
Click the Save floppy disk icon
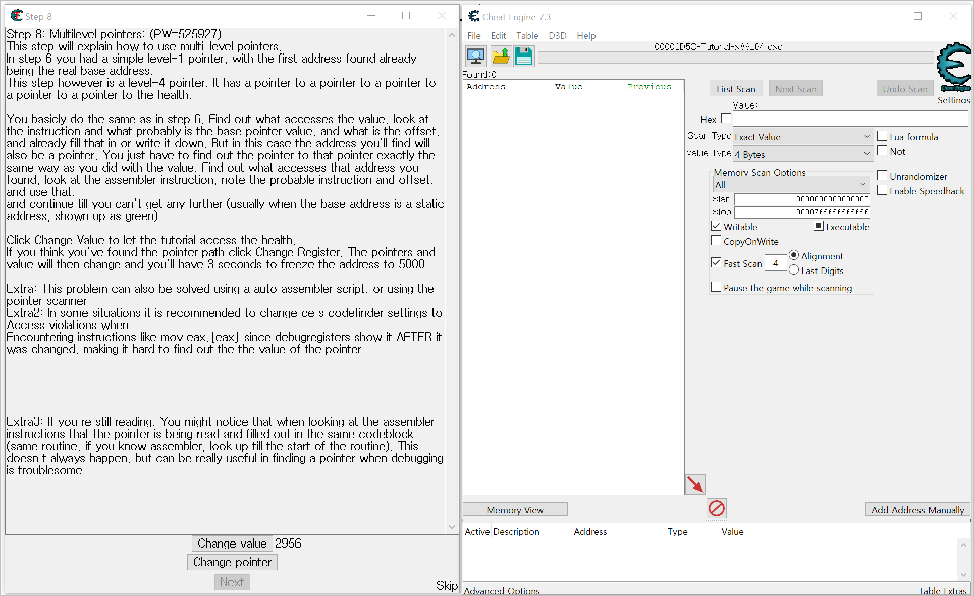[524, 56]
